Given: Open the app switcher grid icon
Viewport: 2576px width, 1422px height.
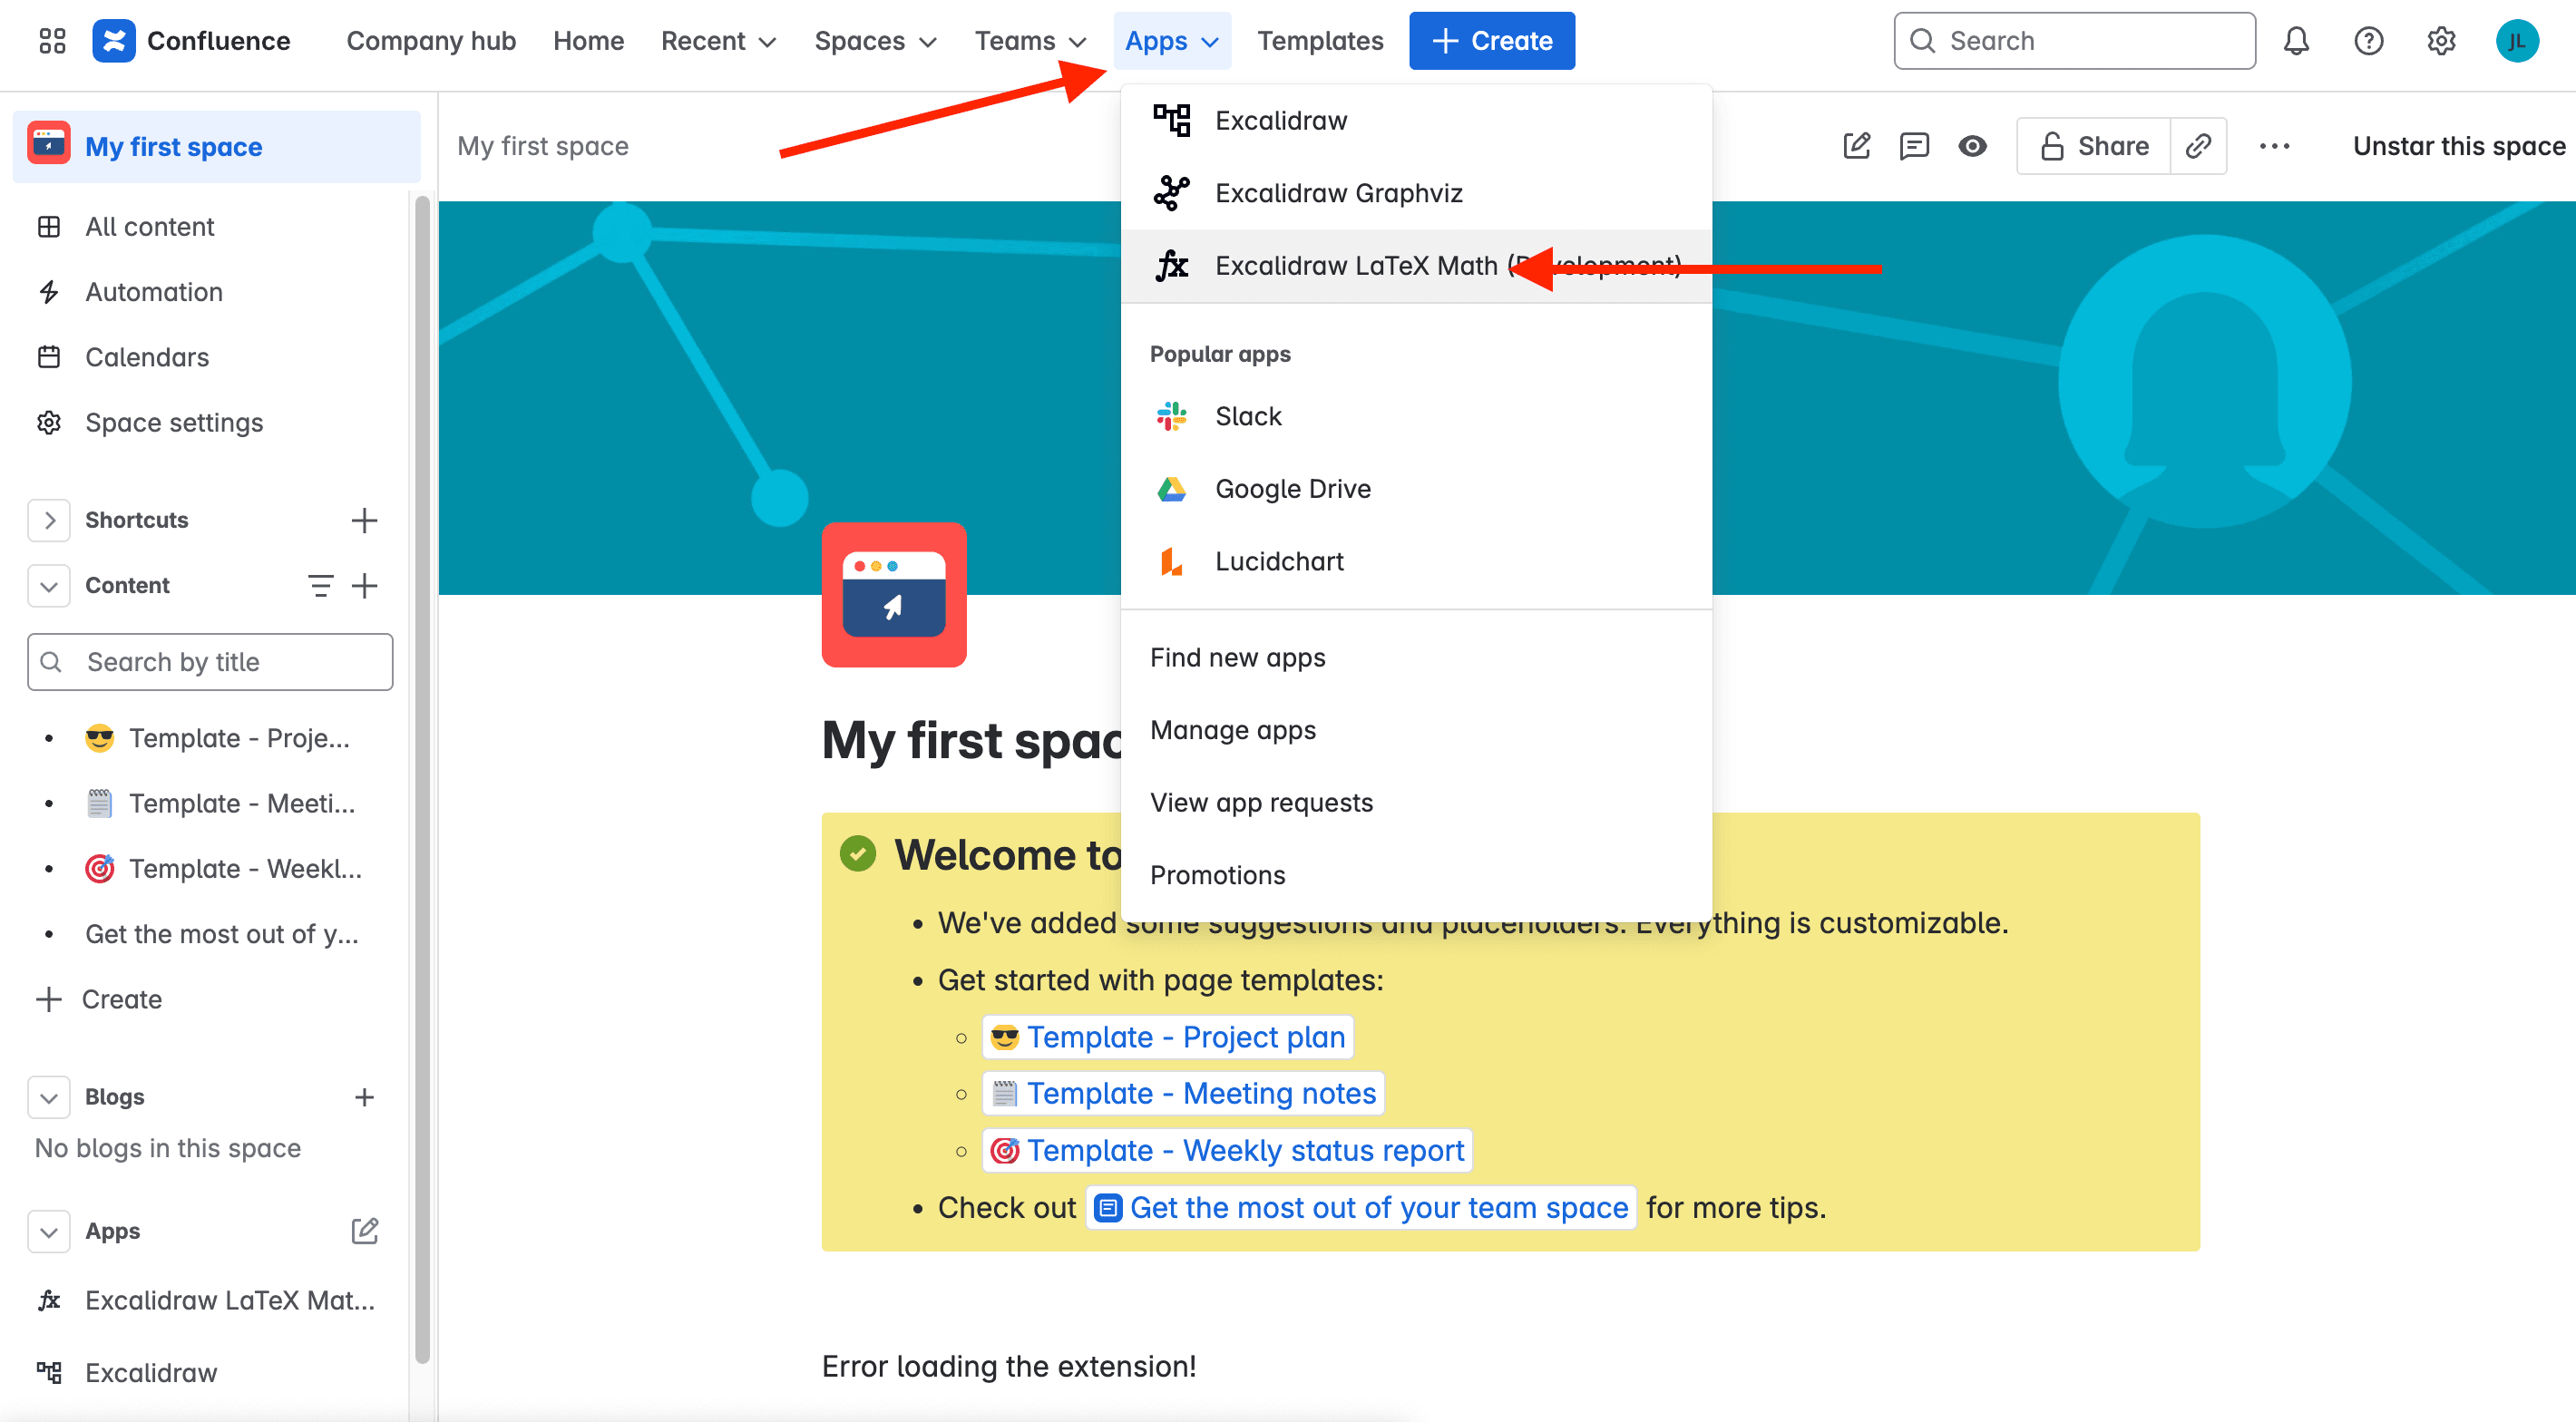Looking at the screenshot, I should 52,41.
